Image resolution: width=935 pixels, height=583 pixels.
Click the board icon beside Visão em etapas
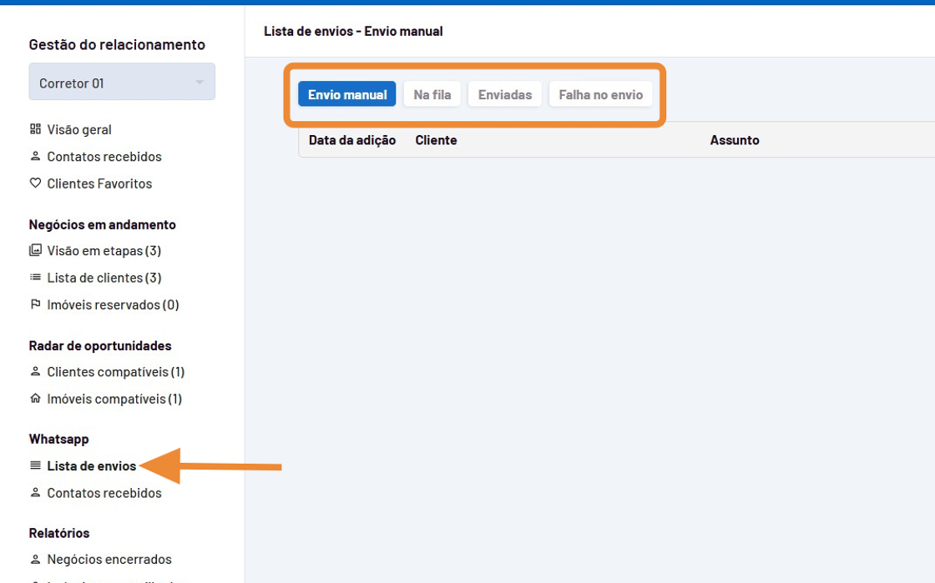coord(35,250)
